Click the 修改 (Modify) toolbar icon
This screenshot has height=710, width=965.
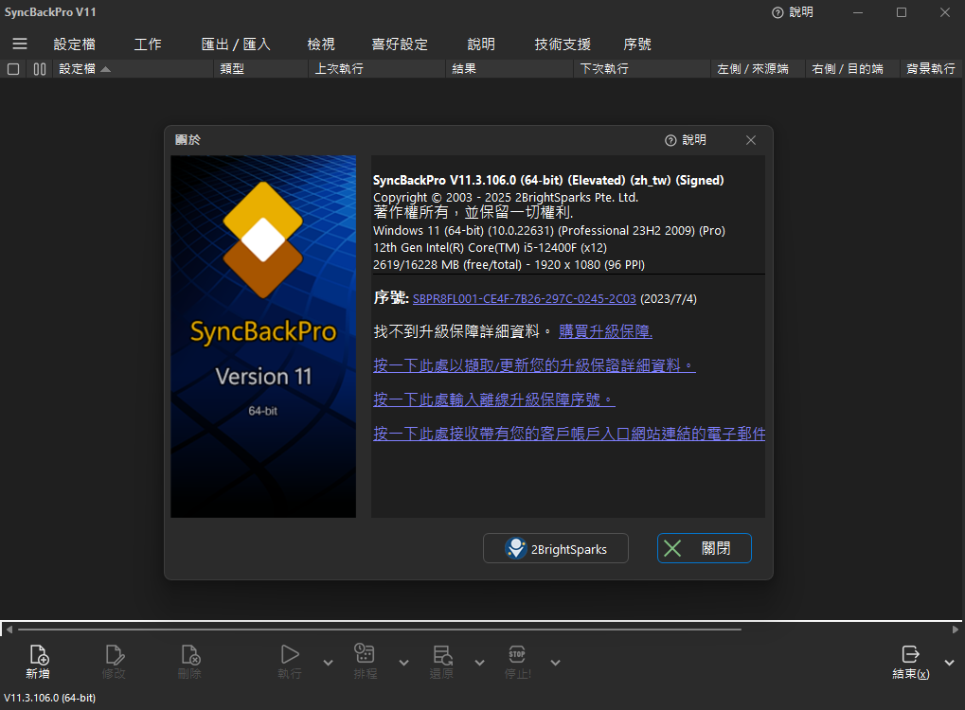[114, 655]
